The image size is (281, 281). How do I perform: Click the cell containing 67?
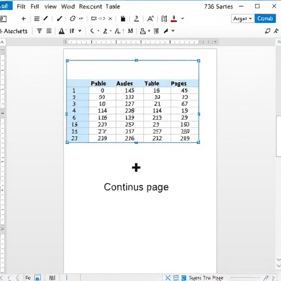pyautogui.click(x=184, y=104)
